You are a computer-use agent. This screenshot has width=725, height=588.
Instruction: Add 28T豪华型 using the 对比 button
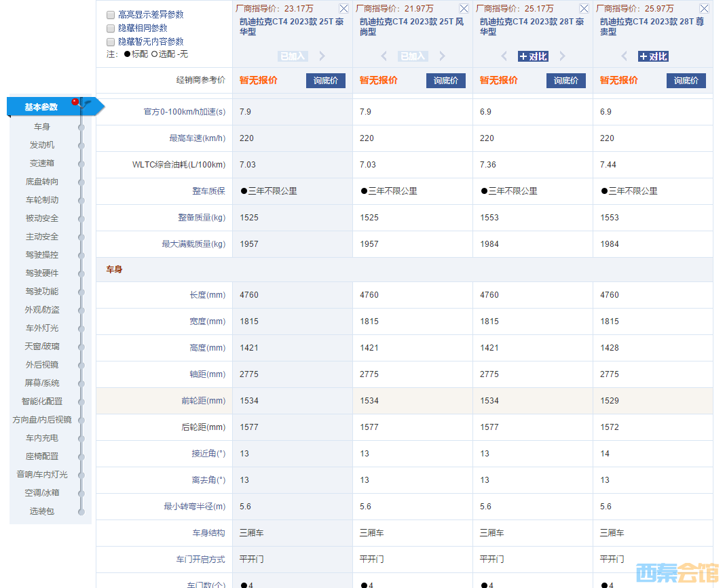click(x=533, y=56)
